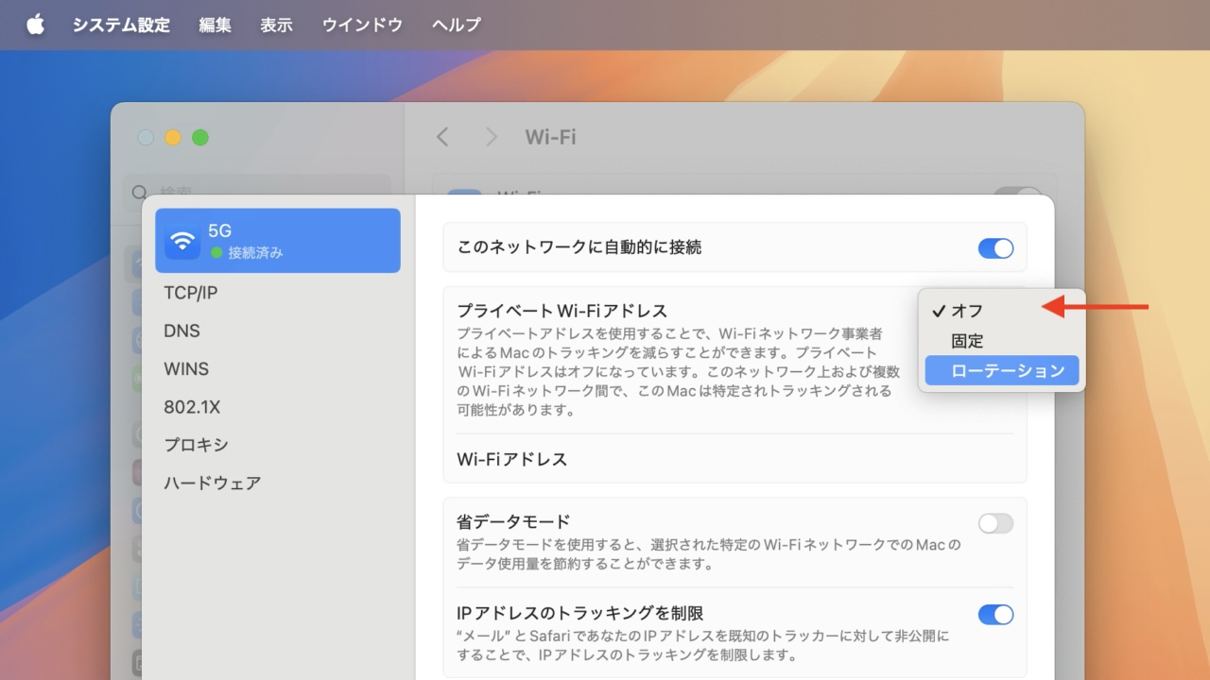Open the ヘルプ menu
This screenshot has width=1210, height=680.
tap(457, 25)
